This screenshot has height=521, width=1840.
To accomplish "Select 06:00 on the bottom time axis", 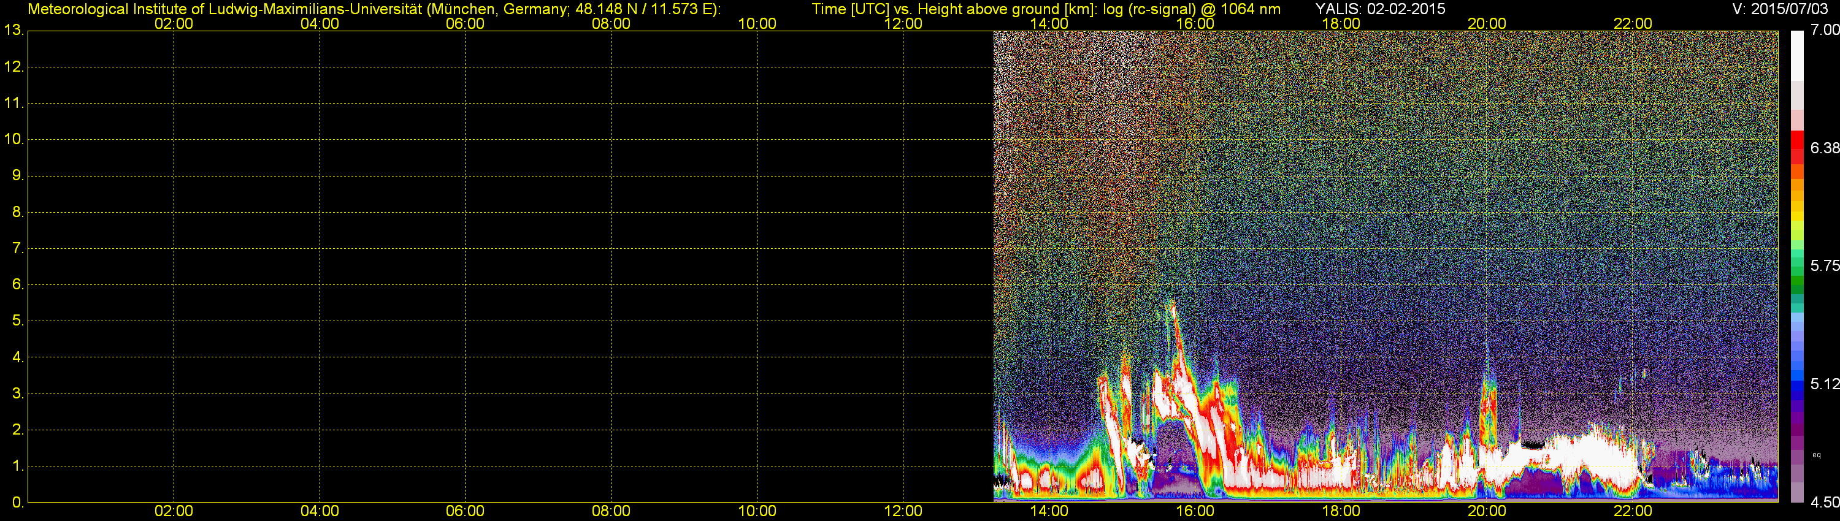I will tap(465, 511).
